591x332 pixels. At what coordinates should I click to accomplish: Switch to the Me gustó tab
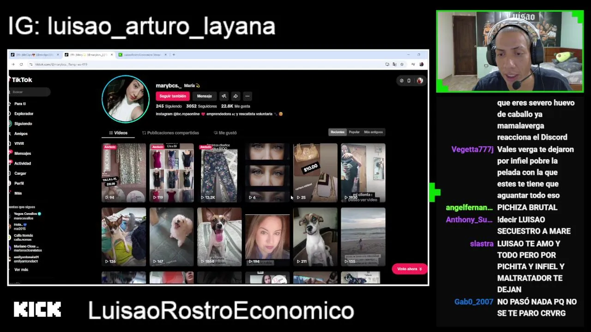225,133
